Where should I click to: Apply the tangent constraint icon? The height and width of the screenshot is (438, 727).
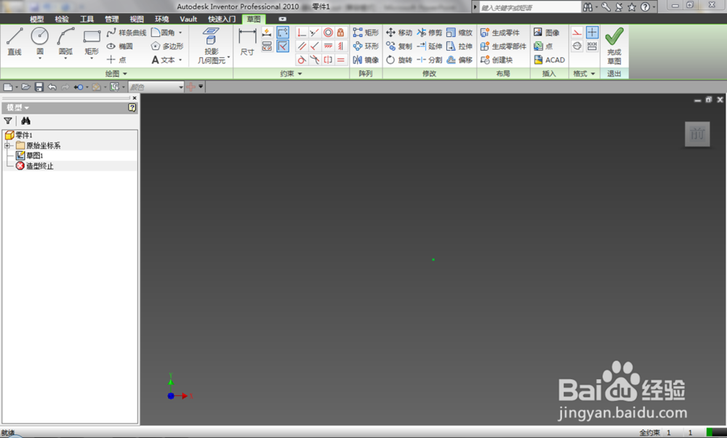click(x=302, y=60)
